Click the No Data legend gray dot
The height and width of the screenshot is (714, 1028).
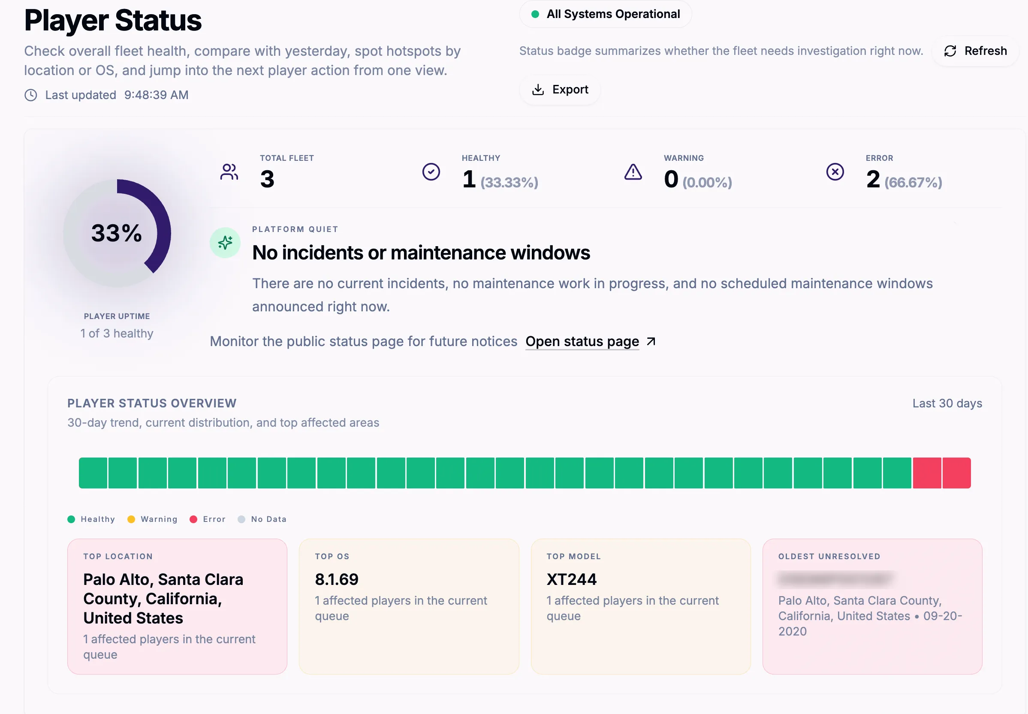tap(241, 519)
